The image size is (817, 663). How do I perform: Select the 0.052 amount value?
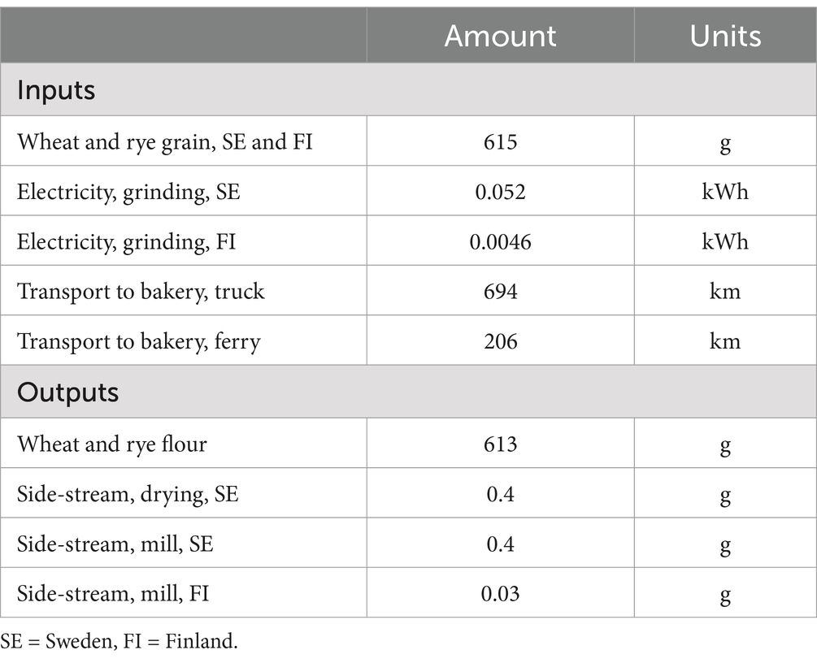point(500,192)
